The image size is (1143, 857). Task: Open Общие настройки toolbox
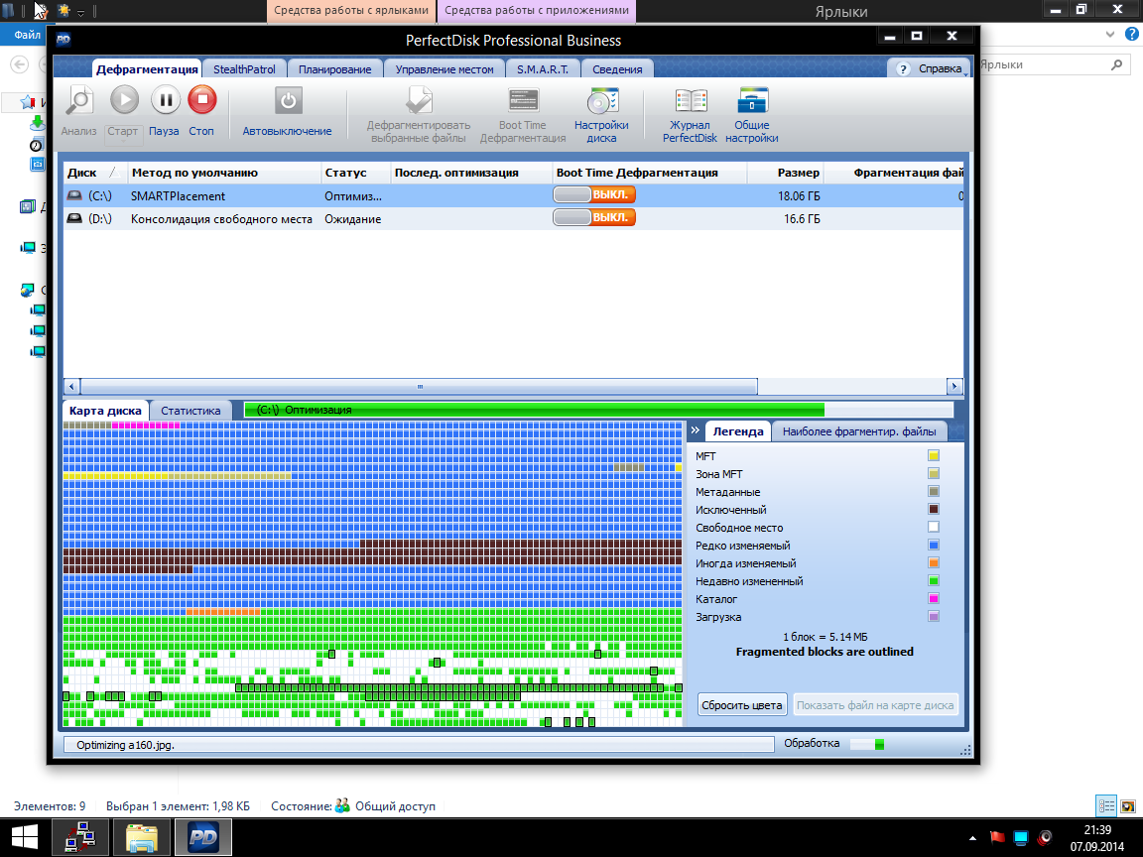tap(752, 100)
